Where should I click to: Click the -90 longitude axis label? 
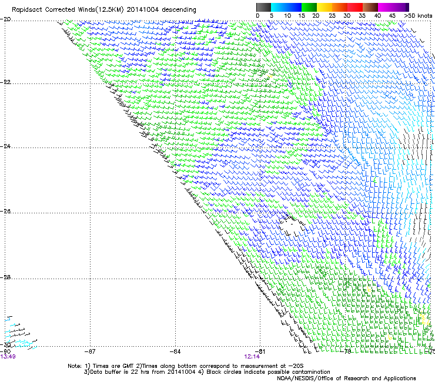click(x=6, y=351)
